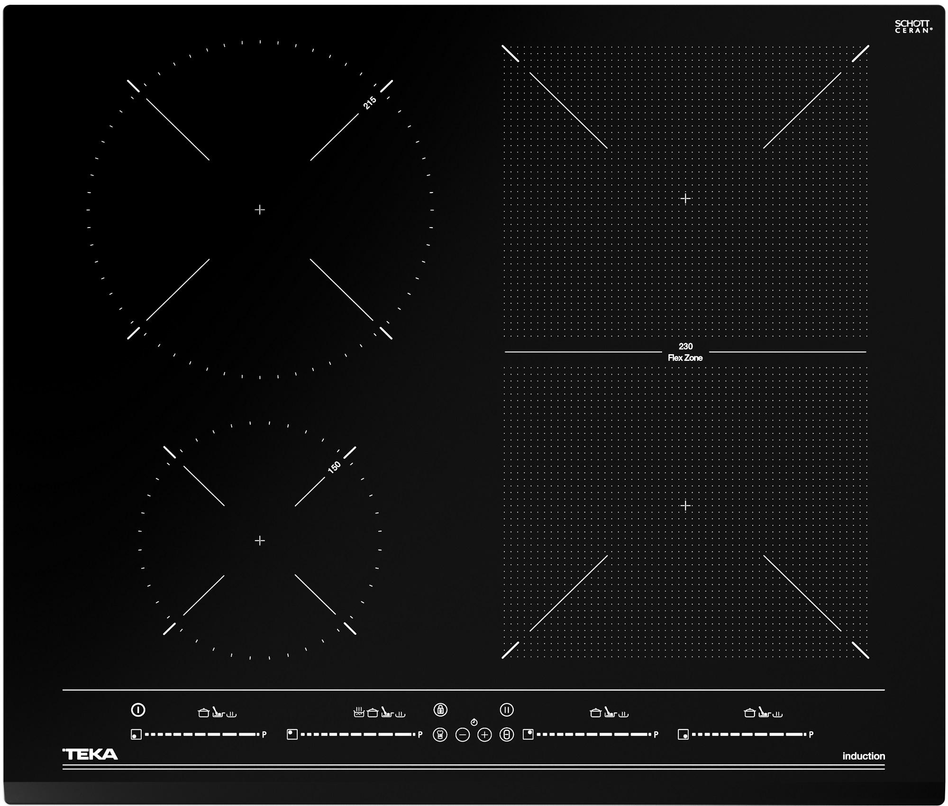
Task: Tap the small timer clock icon
Action: pyautogui.click(x=474, y=722)
